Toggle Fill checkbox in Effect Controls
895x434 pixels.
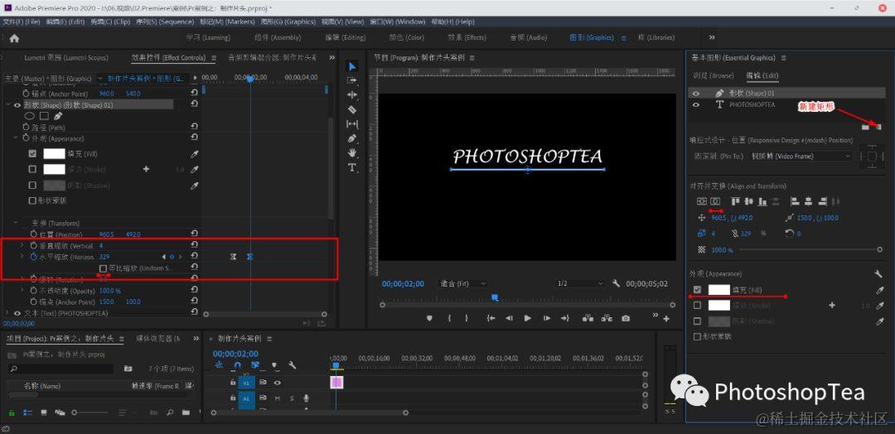tap(32, 153)
